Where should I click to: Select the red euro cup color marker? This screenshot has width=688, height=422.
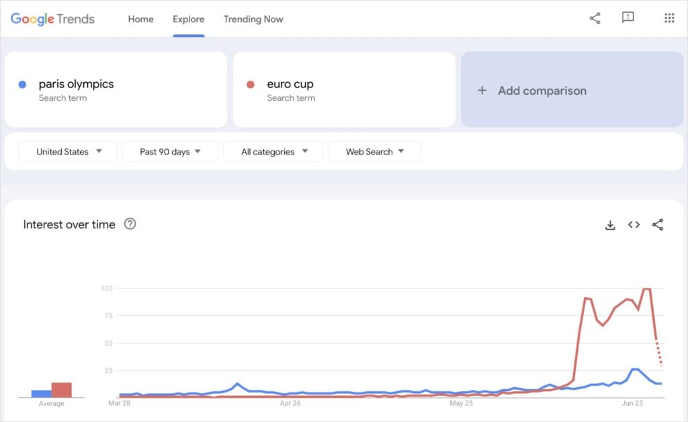pos(251,83)
